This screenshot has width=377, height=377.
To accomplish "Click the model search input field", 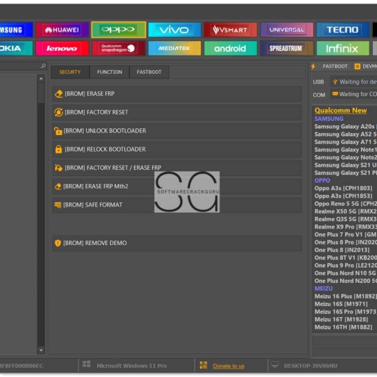I will 23,66.
